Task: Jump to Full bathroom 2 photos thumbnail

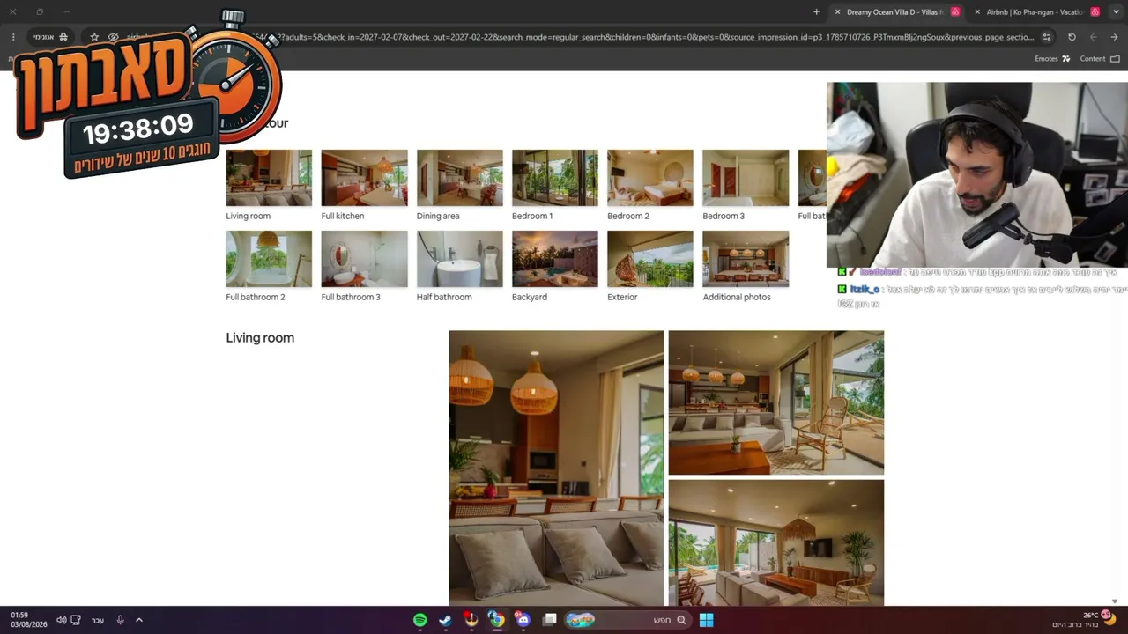Action: click(x=269, y=259)
